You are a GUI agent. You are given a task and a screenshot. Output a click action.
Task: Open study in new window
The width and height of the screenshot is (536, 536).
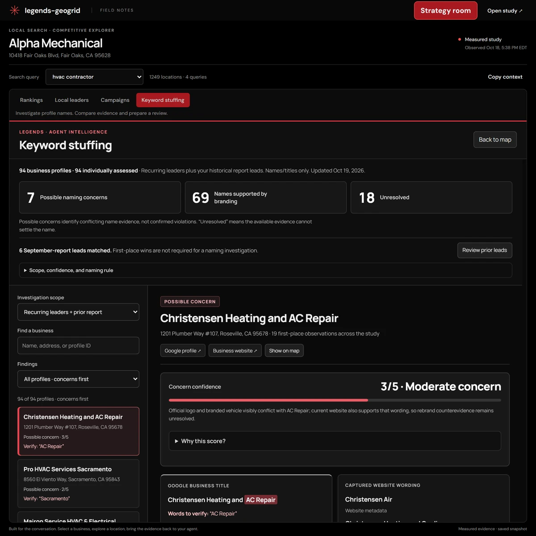coord(505,11)
